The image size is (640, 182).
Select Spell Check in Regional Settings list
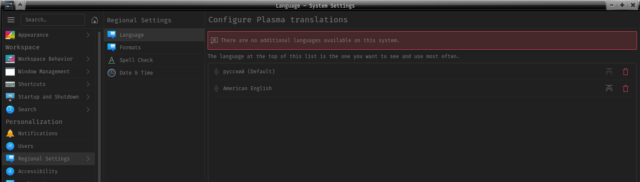click(x=154, y=60)
